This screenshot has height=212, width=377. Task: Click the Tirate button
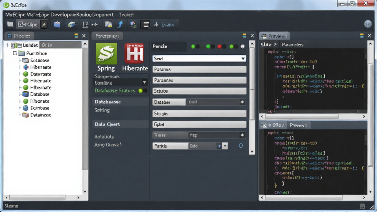coord(170,135)
